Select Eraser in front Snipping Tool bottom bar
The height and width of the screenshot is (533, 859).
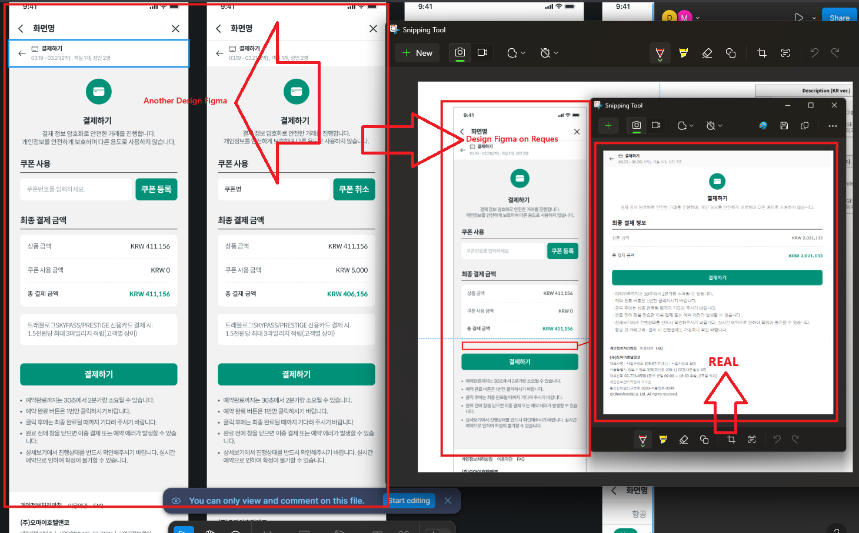click(684, 440)
